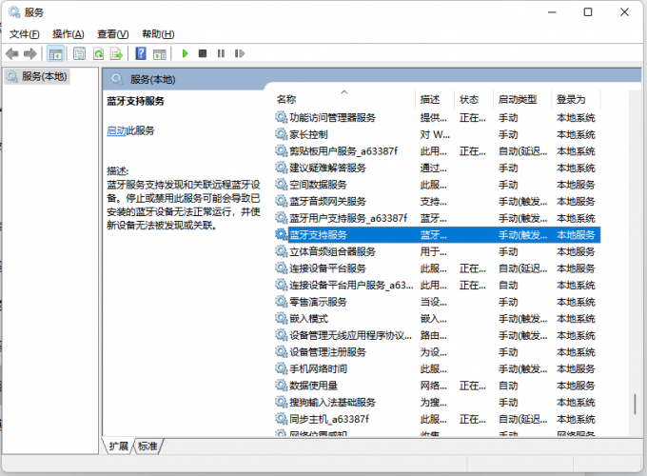Screen dimensions: 647x476
Task: Click the 启动 link to start service
Action: point(116,130)
